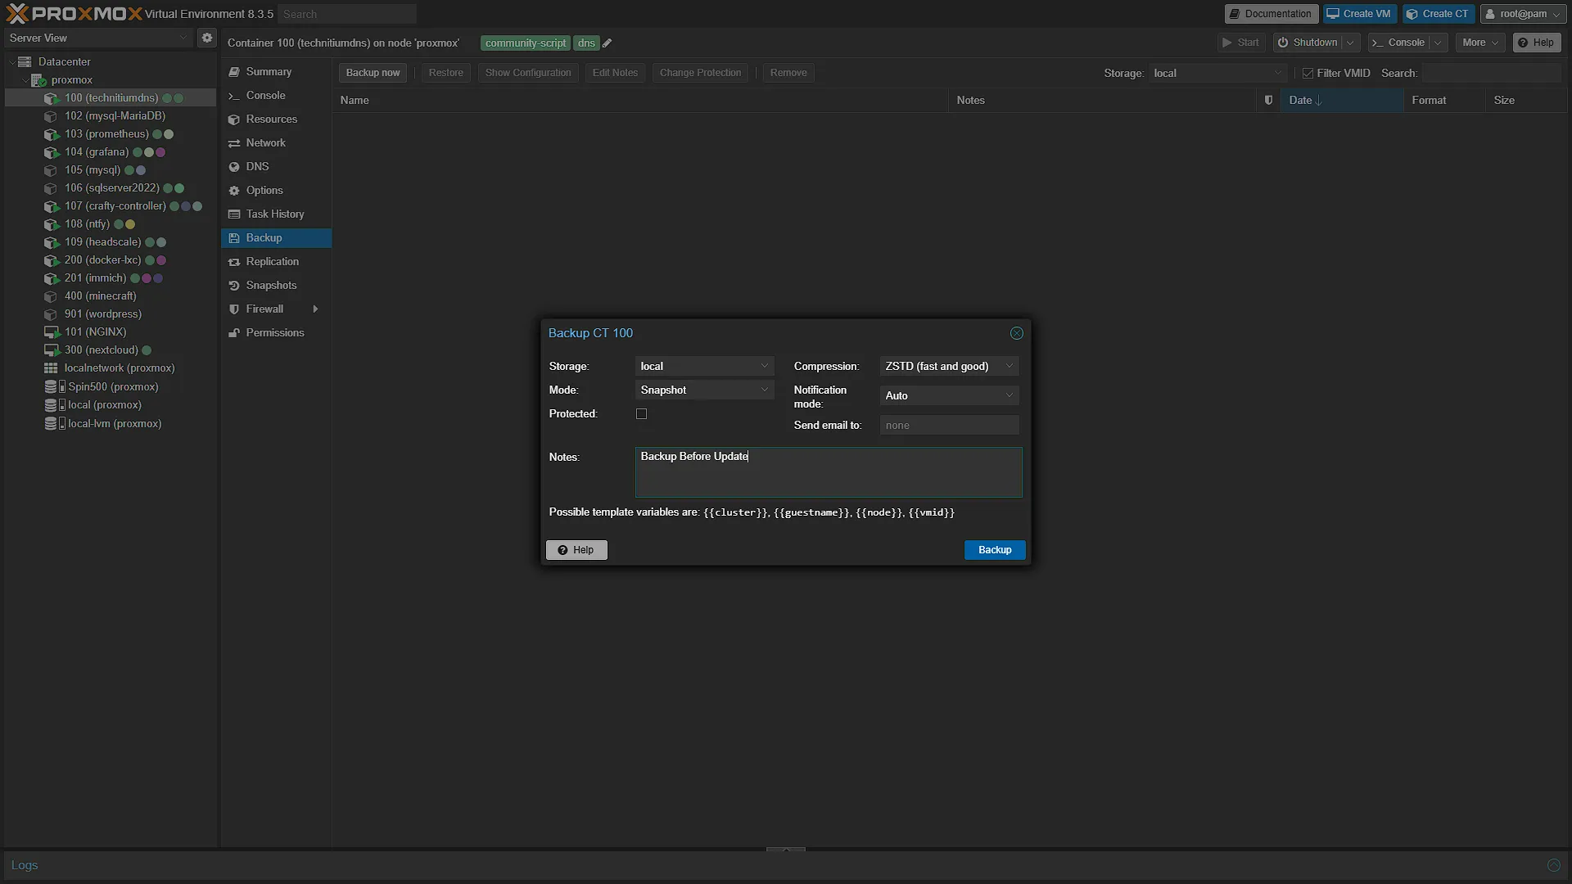Open the Console tab in sidebar
The width and height of the screenshot is (1572, 884).
pos(276,96)
